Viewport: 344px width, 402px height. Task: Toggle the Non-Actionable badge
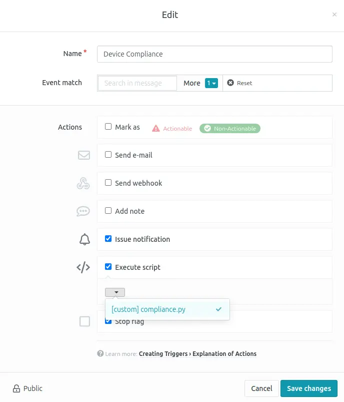pos(229,128)
